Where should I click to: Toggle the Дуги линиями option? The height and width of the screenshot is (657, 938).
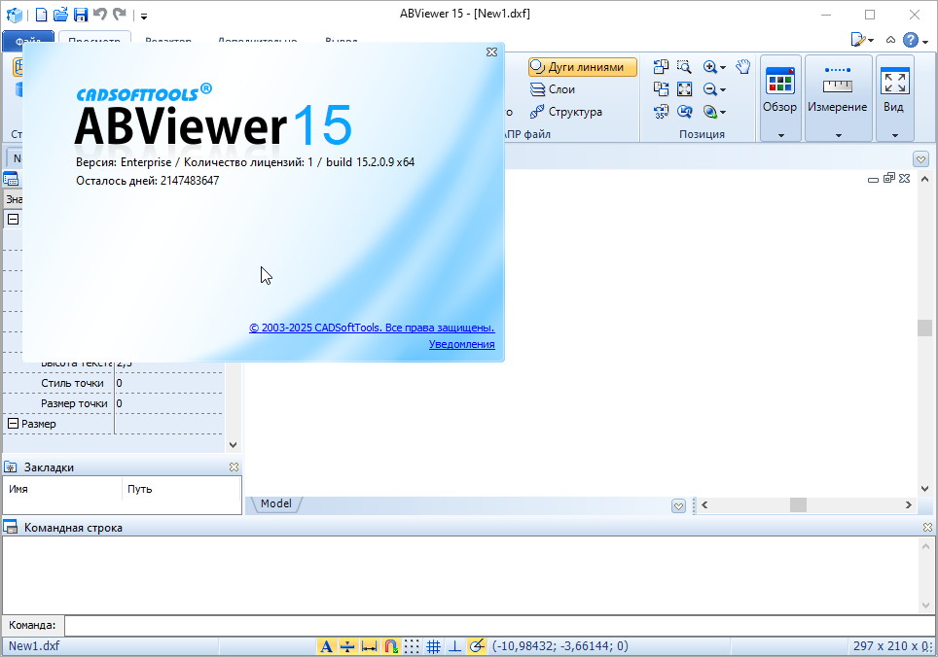(x=583, y=67)
